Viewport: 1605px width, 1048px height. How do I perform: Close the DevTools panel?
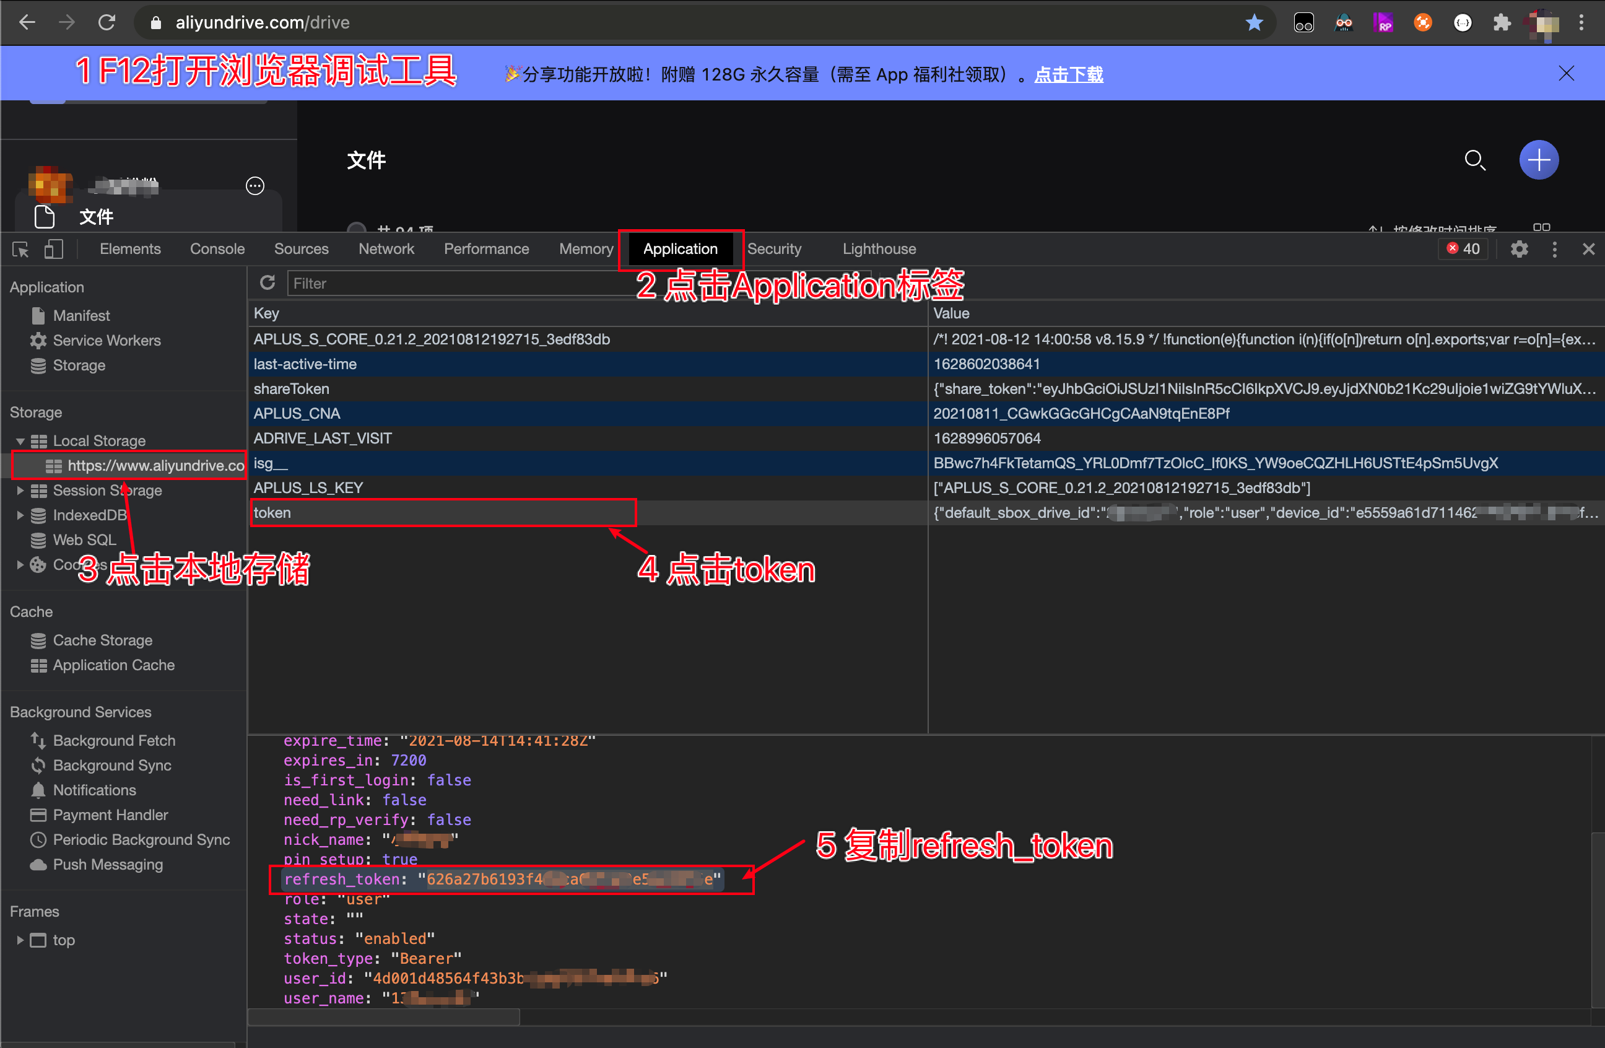click(x=1588, y=249)
